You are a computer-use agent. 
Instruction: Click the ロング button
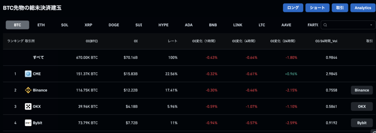click(x=293, y=8)
